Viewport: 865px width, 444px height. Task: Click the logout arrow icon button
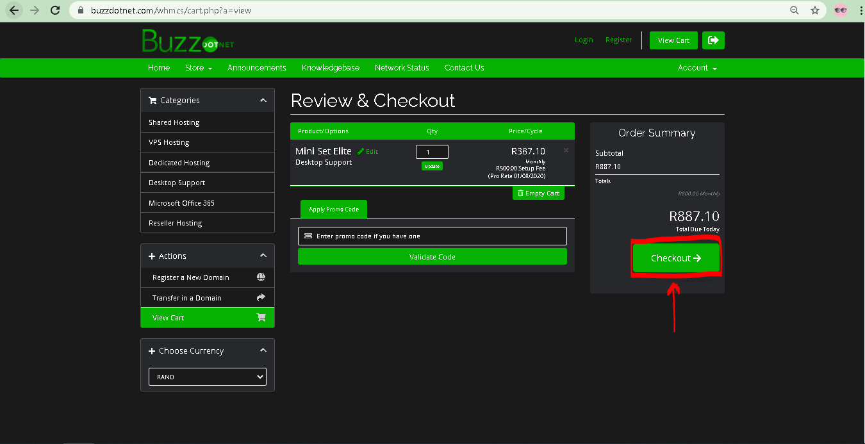[713, 40]
